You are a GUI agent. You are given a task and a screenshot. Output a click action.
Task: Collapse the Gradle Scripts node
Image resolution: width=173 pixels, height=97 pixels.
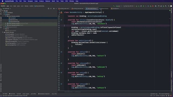3,32
